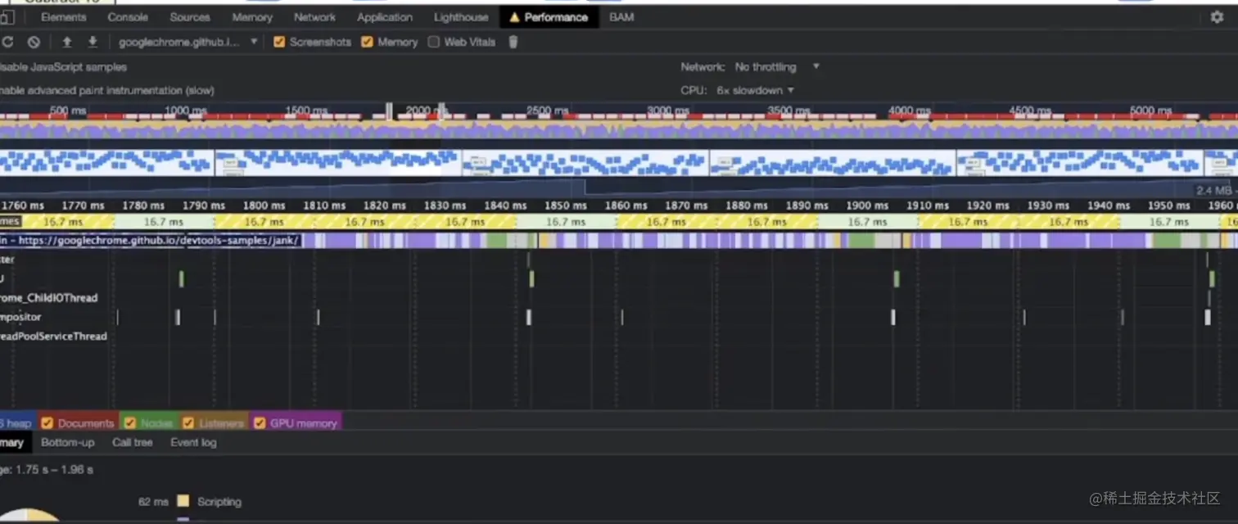Image resolution: width=1238 pixels, height=524 pixels.
Task: Click the 62 ms Scripting value
Action: (153, 502)
